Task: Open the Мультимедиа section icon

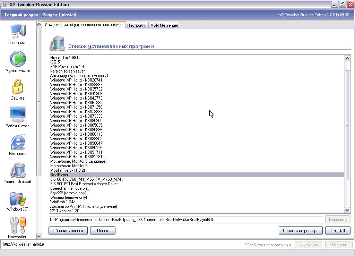Action: 18,59
